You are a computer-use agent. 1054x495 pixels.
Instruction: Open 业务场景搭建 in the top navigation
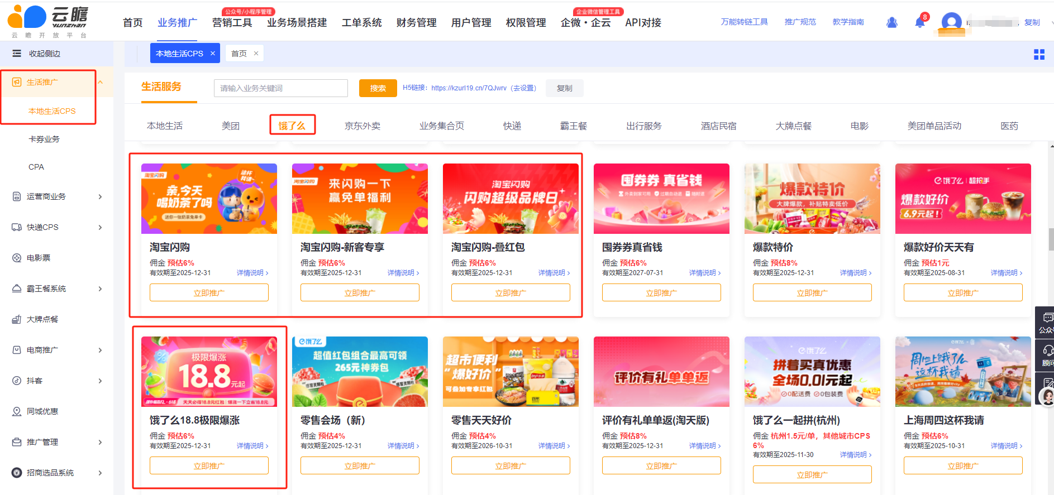(x=297, y=23)
